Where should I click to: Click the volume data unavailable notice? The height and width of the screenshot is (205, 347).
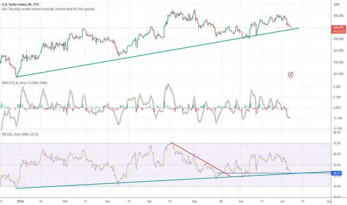coord(48,9)
